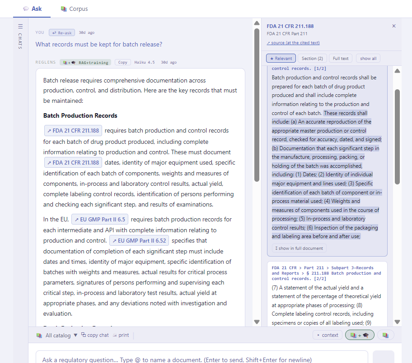Select the Full text tab

point(341,58)
